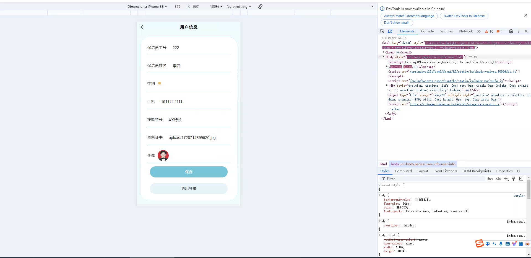The image size is (531, 258).
Task: Select the Layout tab
Action: coord(423,171)
